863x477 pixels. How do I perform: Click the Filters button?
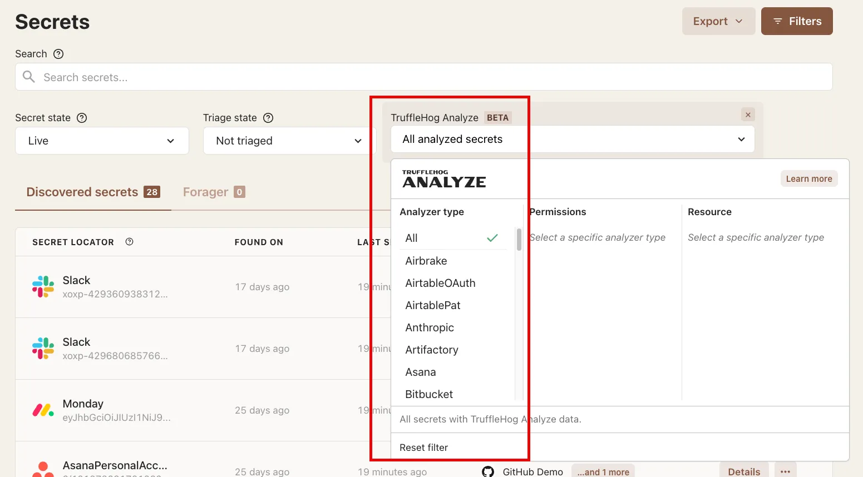click(x=797, y=21)
